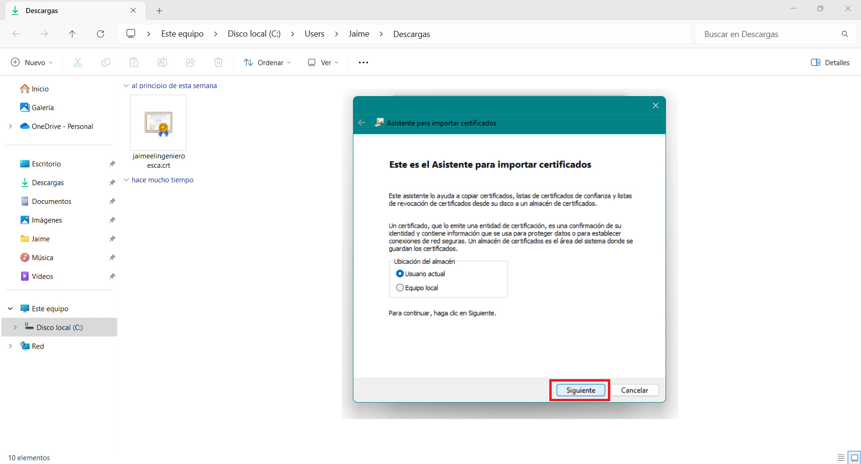Select the Usuario actual radio option
Screen dimensions: 861x464
pyautogui.click(x=400, y=274)
